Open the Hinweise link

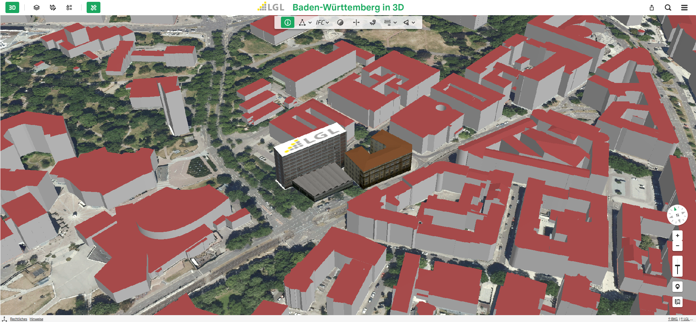pos(36,319)
